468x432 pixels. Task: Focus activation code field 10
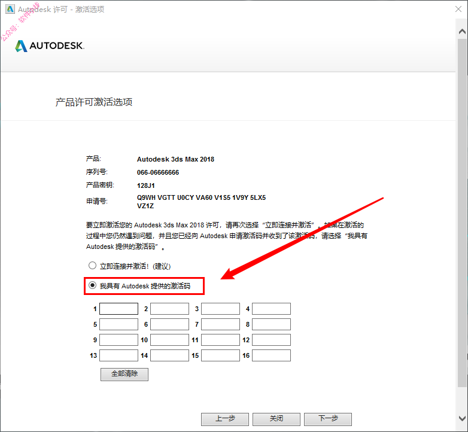tap(169, 340)
